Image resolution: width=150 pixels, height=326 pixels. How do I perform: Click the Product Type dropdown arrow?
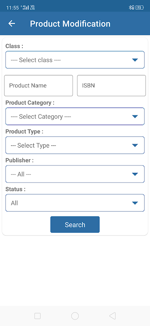[x=135, y=145]
